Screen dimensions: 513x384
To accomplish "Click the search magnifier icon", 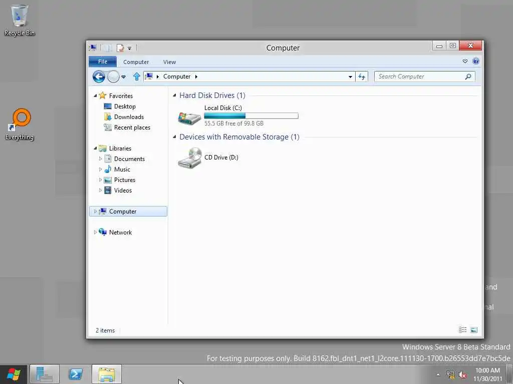I will [468, 76].
